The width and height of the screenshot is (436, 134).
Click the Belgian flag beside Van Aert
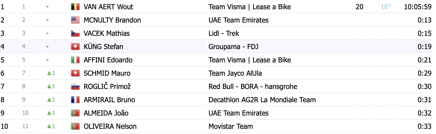(75, 7)
